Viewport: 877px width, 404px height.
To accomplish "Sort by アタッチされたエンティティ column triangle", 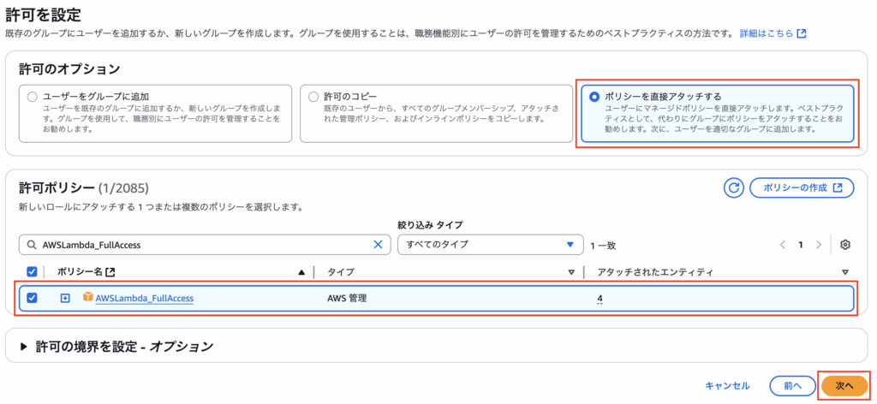I will [x=845, y=272].
